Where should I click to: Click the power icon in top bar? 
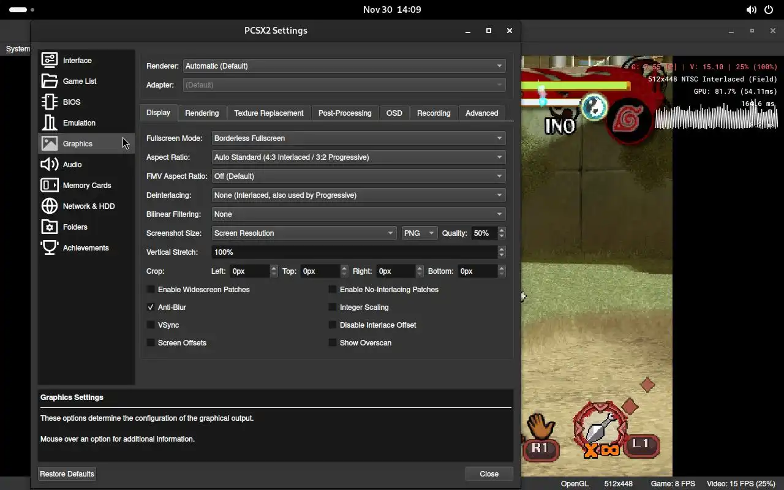(x=769, y=10)
